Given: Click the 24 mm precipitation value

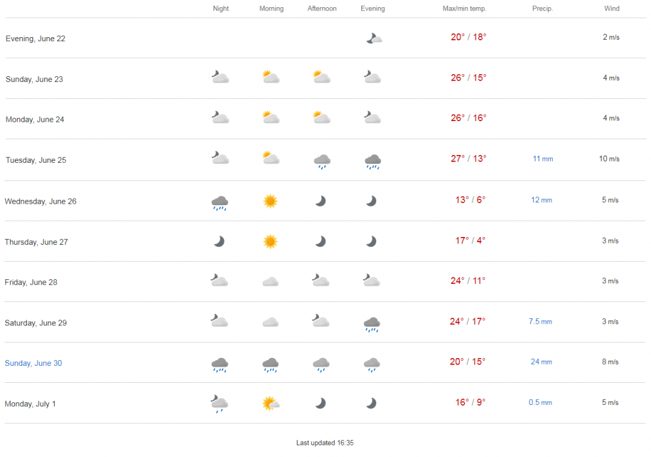Looking at the screenshot, I should (541, 362).
